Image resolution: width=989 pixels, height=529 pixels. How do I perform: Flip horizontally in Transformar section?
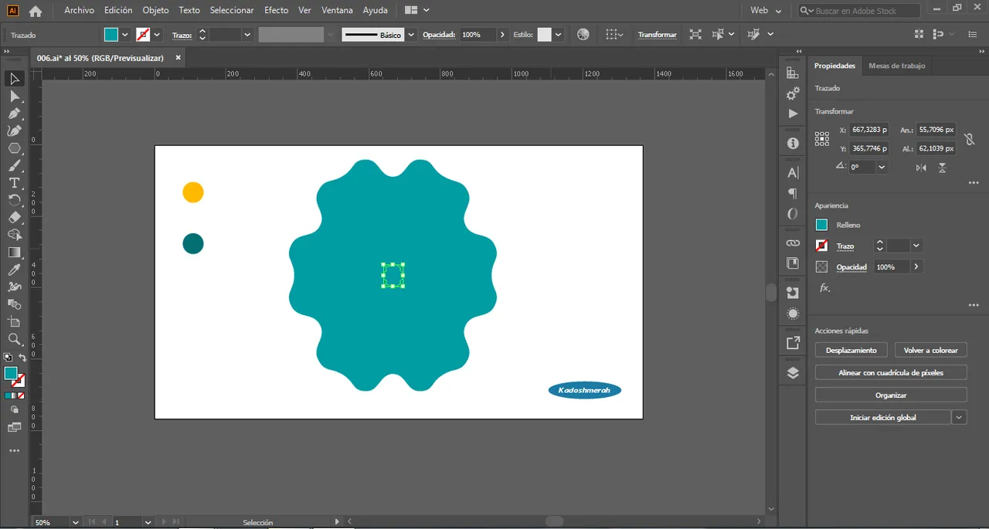(x=921, y=168)
